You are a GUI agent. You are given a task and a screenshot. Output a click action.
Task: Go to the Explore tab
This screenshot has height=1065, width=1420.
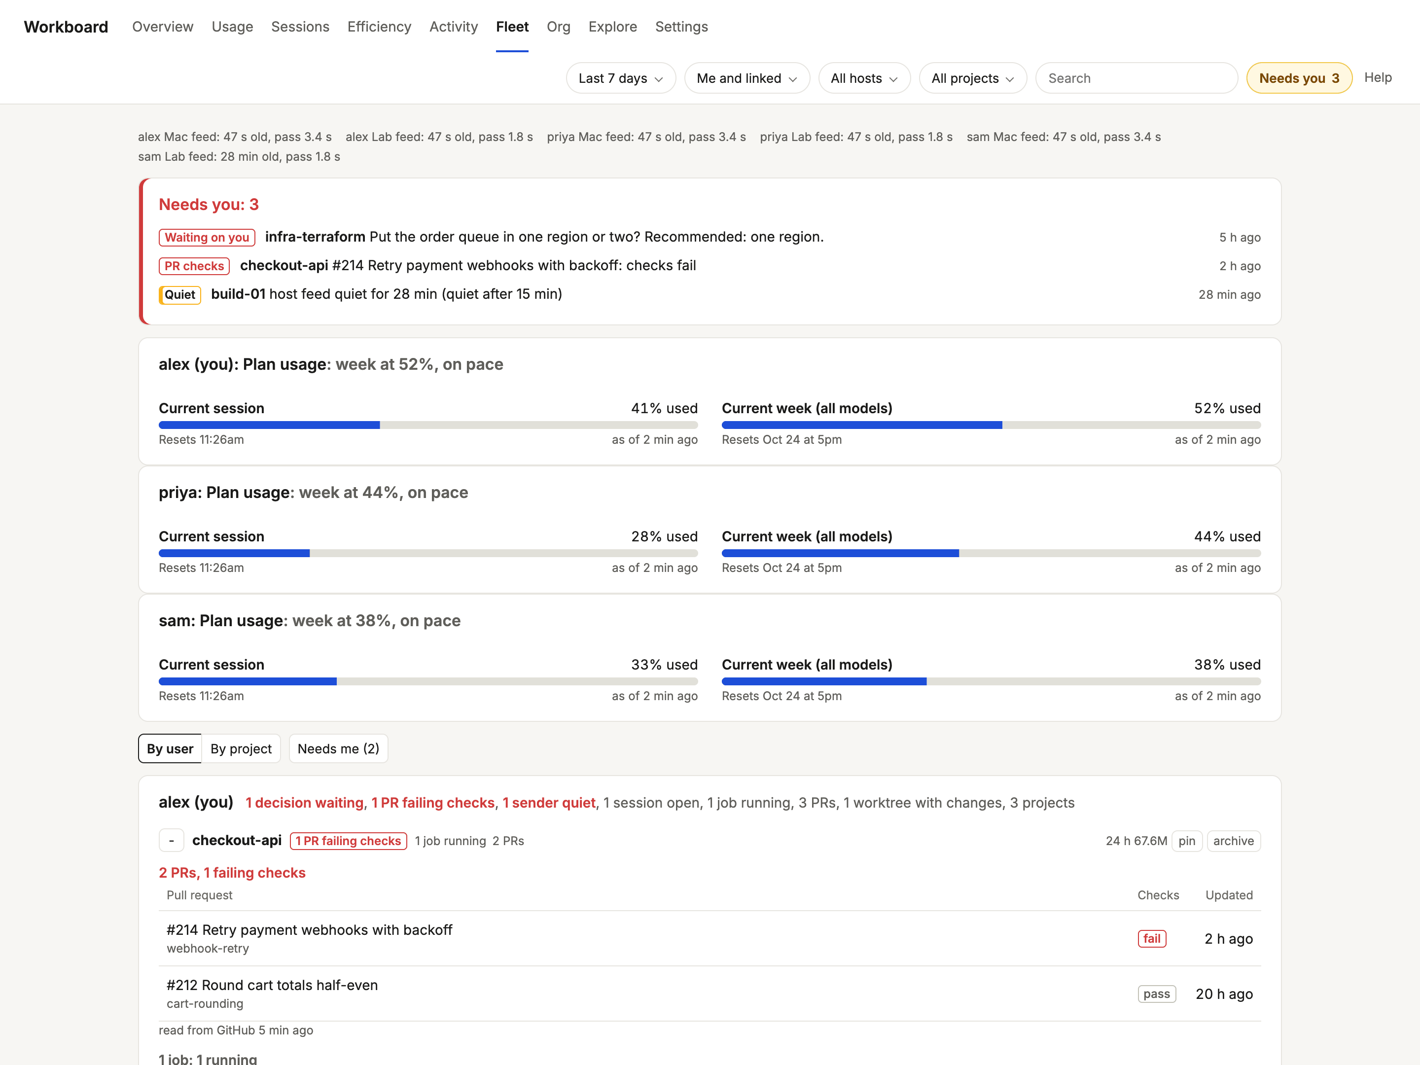(x=612, y=27)
